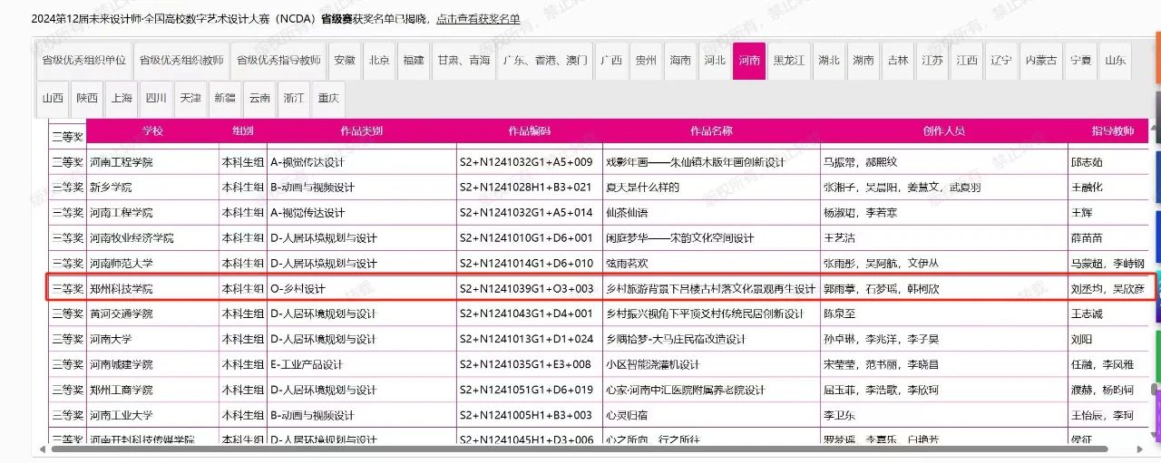Click the 郑州科技学院 school cell

pos(152,289)
